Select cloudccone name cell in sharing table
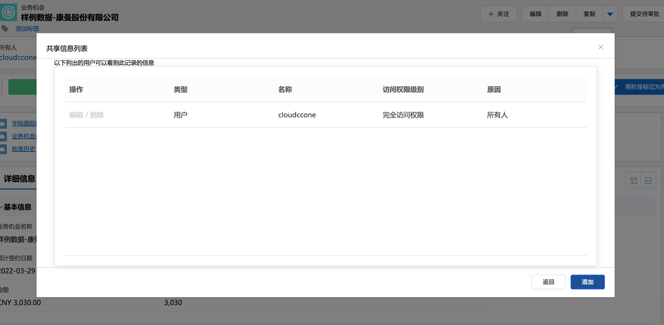664x325 pixels. 297,115
